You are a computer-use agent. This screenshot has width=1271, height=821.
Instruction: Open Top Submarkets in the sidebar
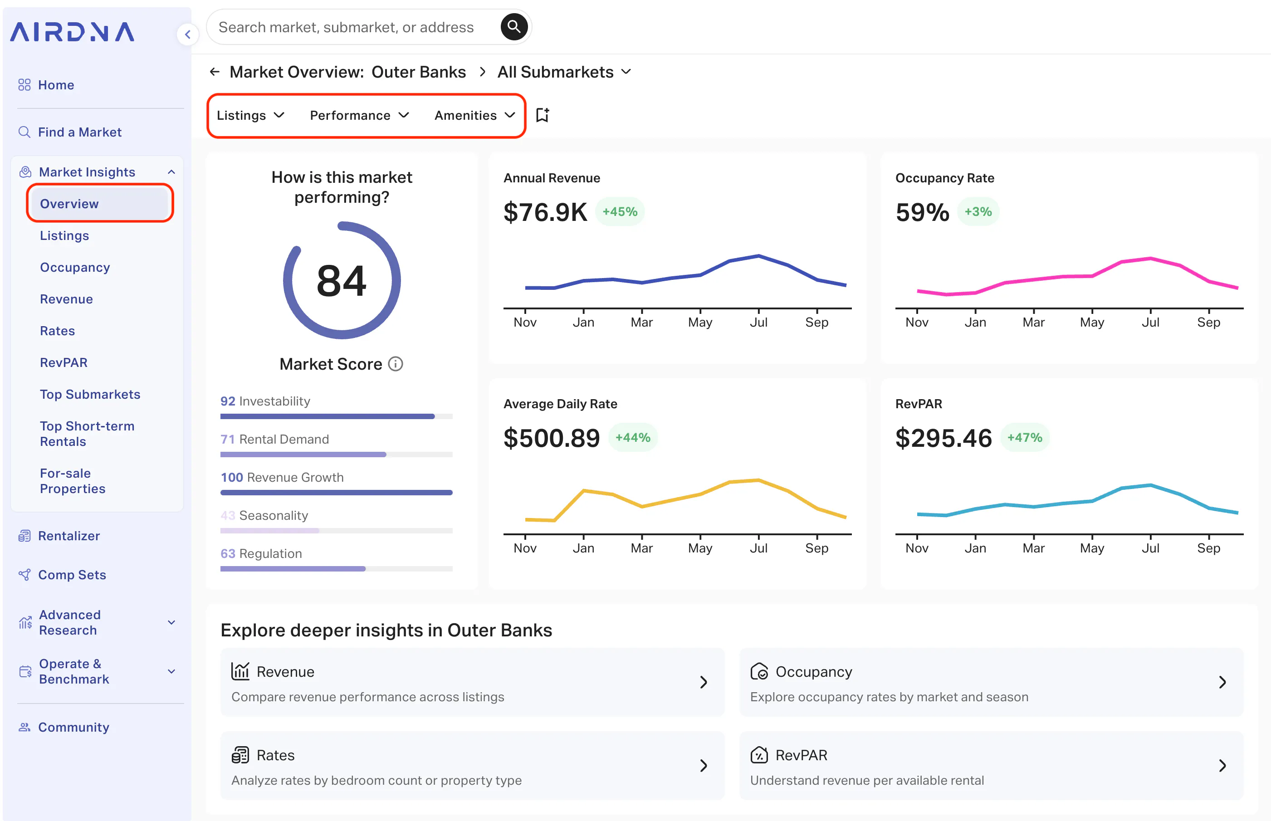pyautogui.click(x=90, y=394)
